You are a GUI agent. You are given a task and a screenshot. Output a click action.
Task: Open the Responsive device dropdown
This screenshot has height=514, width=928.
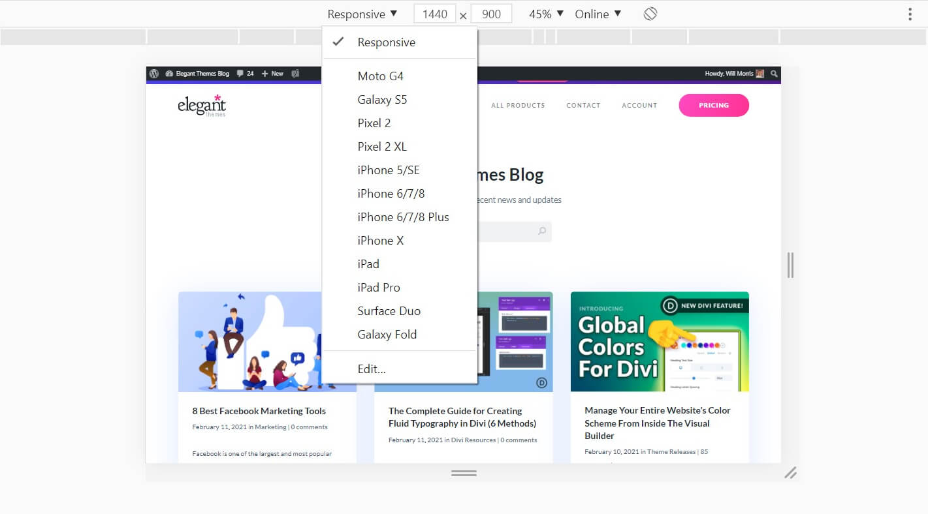(362, 13)
